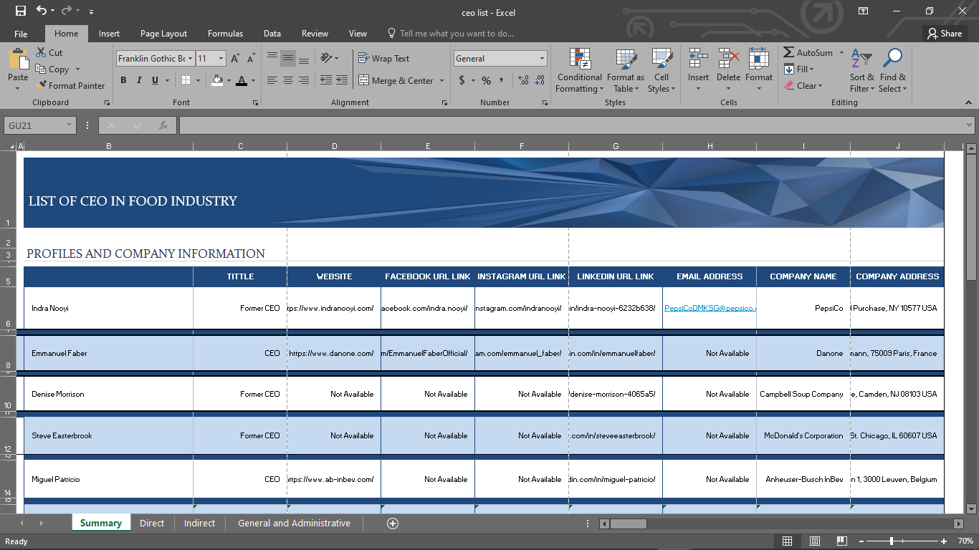The image size is (979, 550).
Task: Switch to Normal view in status bar
Action: click(x=787, y=541)
